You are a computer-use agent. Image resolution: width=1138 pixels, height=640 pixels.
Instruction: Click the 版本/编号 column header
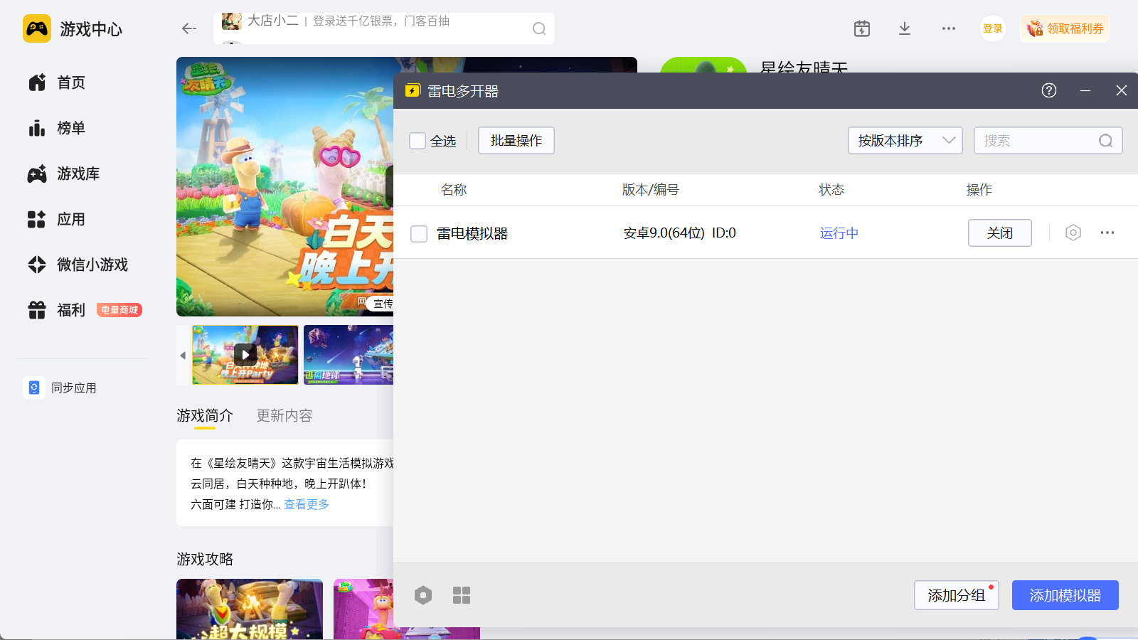651,190
